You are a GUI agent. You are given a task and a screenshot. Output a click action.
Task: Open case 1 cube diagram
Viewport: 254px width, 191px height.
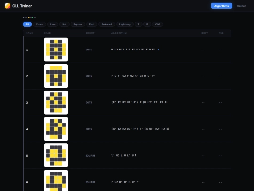pos(56,50)
